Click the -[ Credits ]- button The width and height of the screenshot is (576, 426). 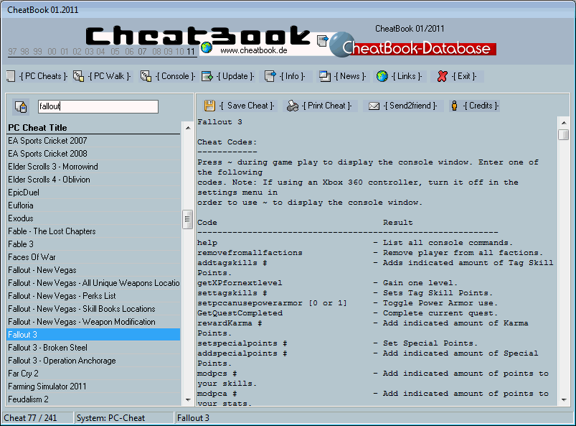[x=481, y=106]
